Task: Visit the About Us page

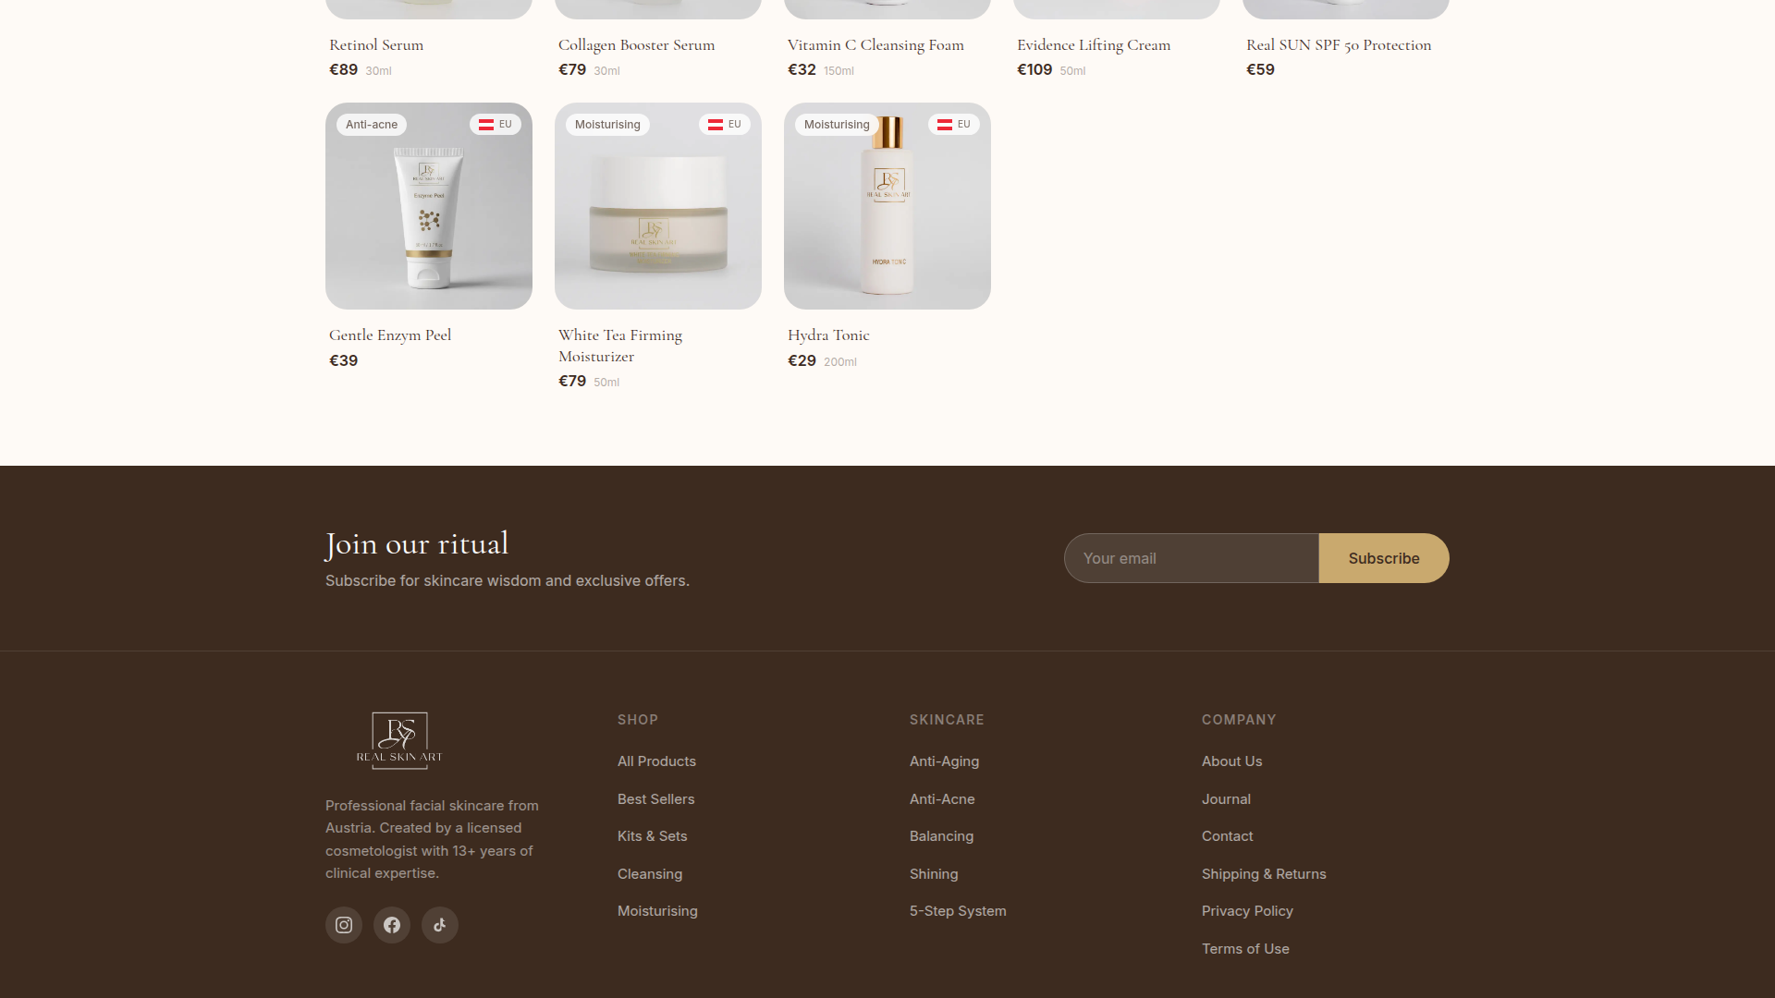Action: point(1231,761)
